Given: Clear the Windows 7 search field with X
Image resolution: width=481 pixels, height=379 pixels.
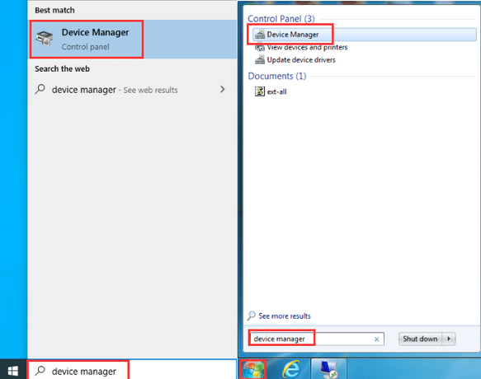Looking at the screenshot, I should coord(377,339).
